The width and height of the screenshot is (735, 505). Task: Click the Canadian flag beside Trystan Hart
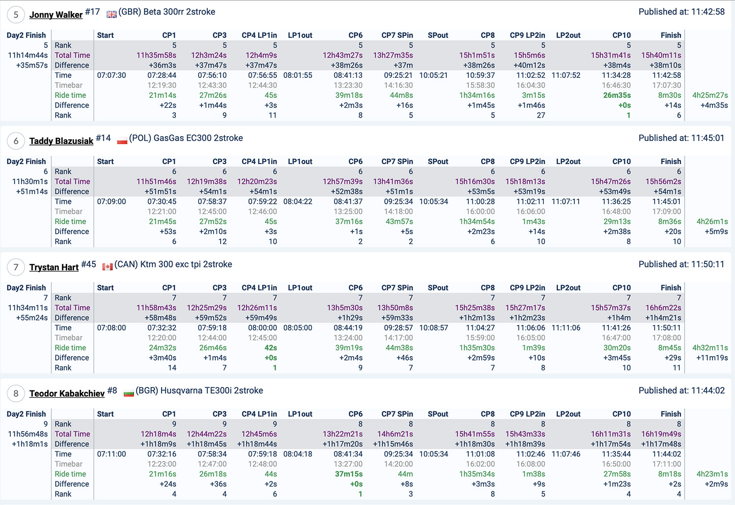[x=107, y=267]
